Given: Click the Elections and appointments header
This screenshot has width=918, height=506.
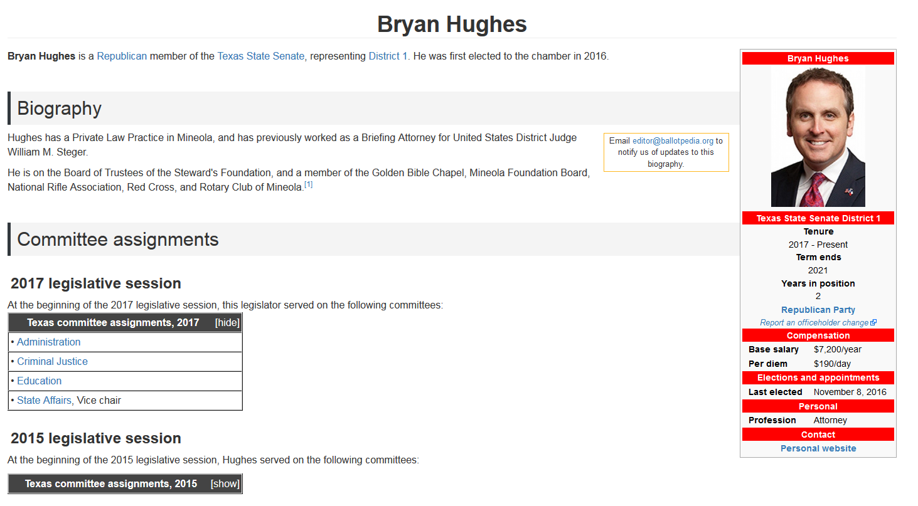Looking at the screenshot, I should coord(818,377).
